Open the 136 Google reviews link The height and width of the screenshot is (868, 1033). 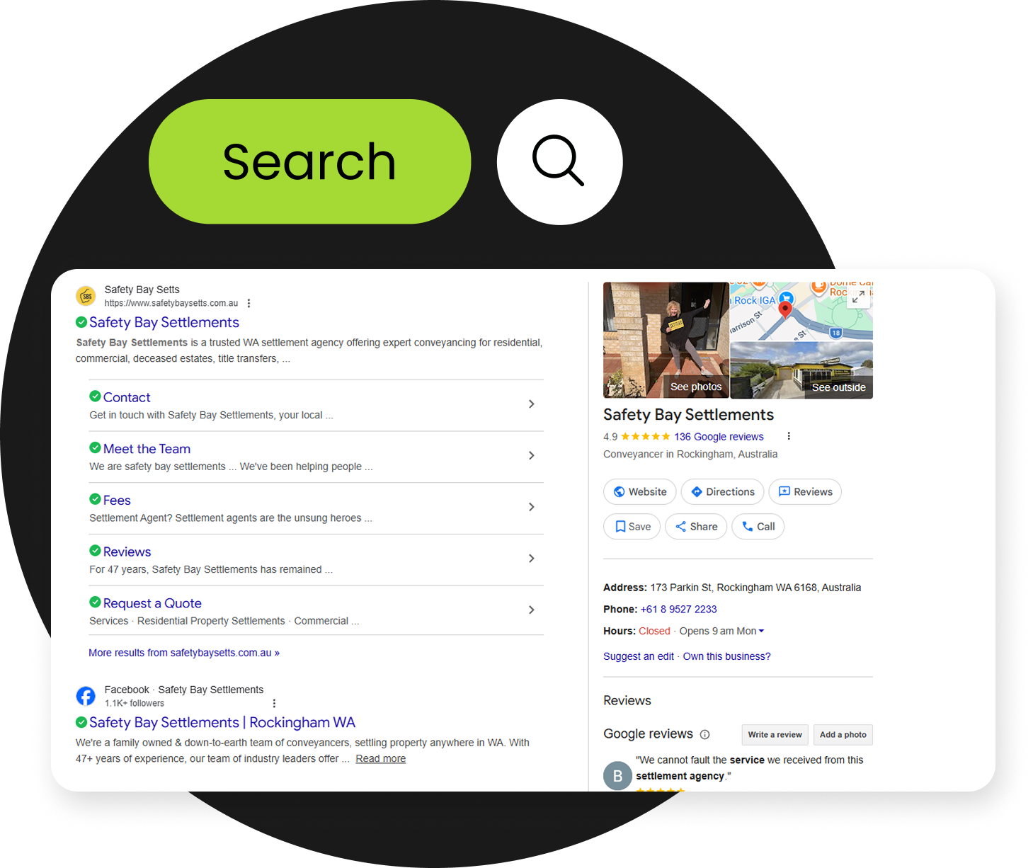pyautogui.click(x=719, y=437)
